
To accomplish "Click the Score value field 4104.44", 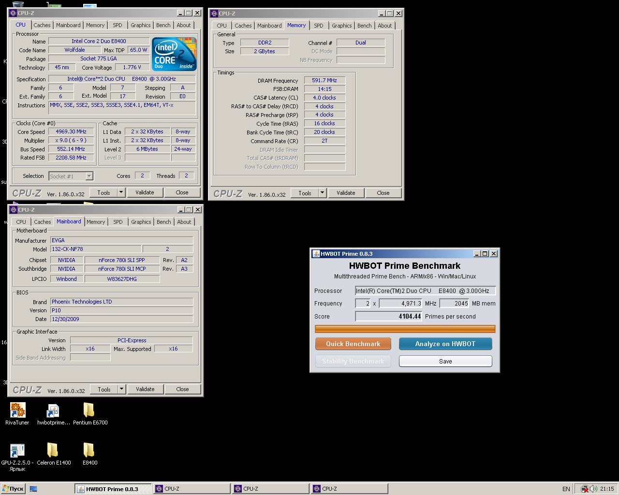I will [x=389, y=316].
